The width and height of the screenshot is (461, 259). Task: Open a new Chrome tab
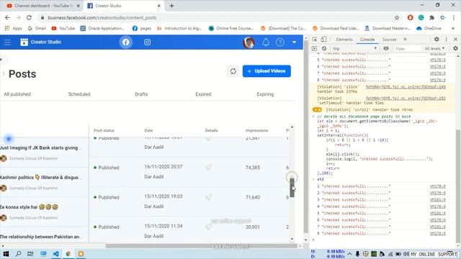(171, 6)
